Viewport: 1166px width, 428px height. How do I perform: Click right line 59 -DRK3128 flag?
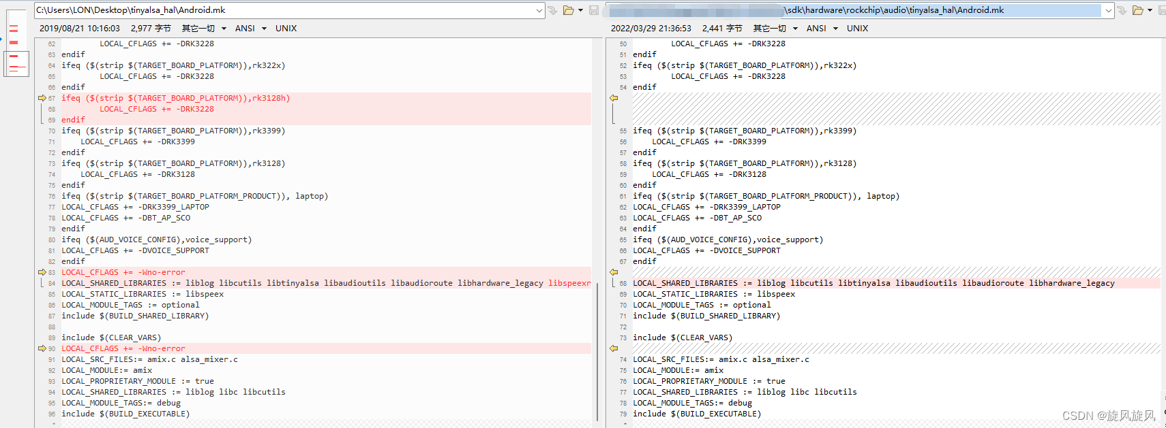click(709, 174)
